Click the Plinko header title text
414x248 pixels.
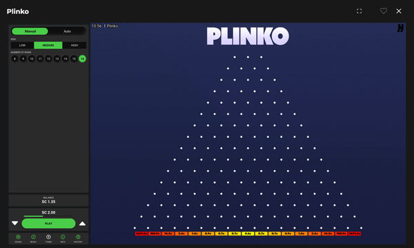[18, 11]
